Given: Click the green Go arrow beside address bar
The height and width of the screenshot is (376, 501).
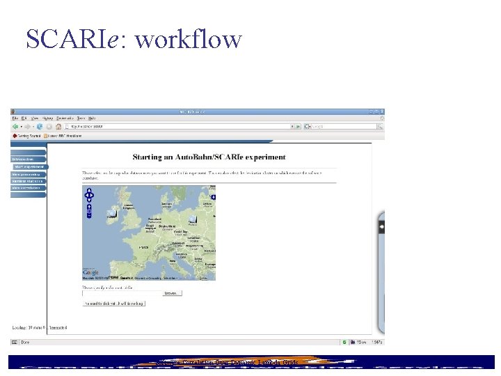Looking at the screenshot, I should point(298,127).
